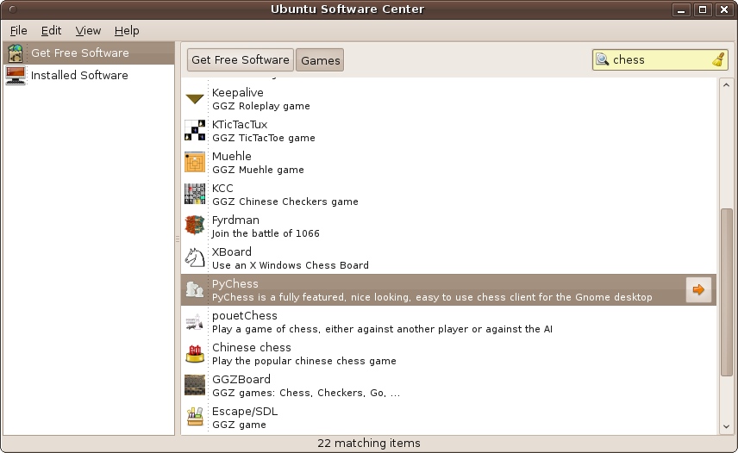Click the scrollbar down arrow
Image resolution: width=738 pixels, height=453 pixels.
pyautogui.click(x=726, y=426)
